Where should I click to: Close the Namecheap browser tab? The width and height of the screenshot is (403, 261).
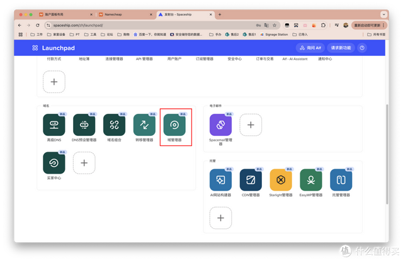click(151, 14)
